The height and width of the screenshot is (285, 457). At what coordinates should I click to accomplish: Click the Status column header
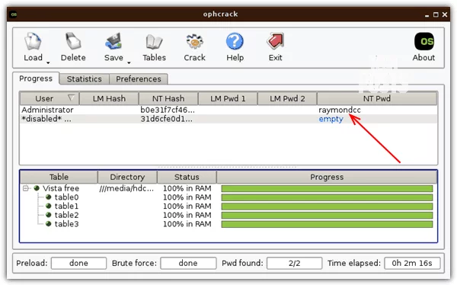tap(187, 177)
